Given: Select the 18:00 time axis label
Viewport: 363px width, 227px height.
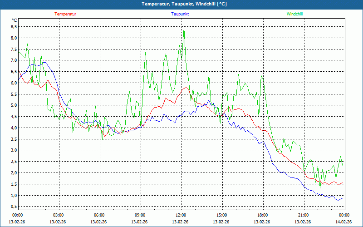Looking at the screenshot, I should [x=262, y=215].
